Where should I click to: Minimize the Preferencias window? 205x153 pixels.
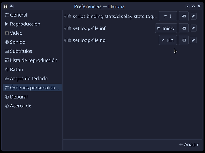[187, 6]
